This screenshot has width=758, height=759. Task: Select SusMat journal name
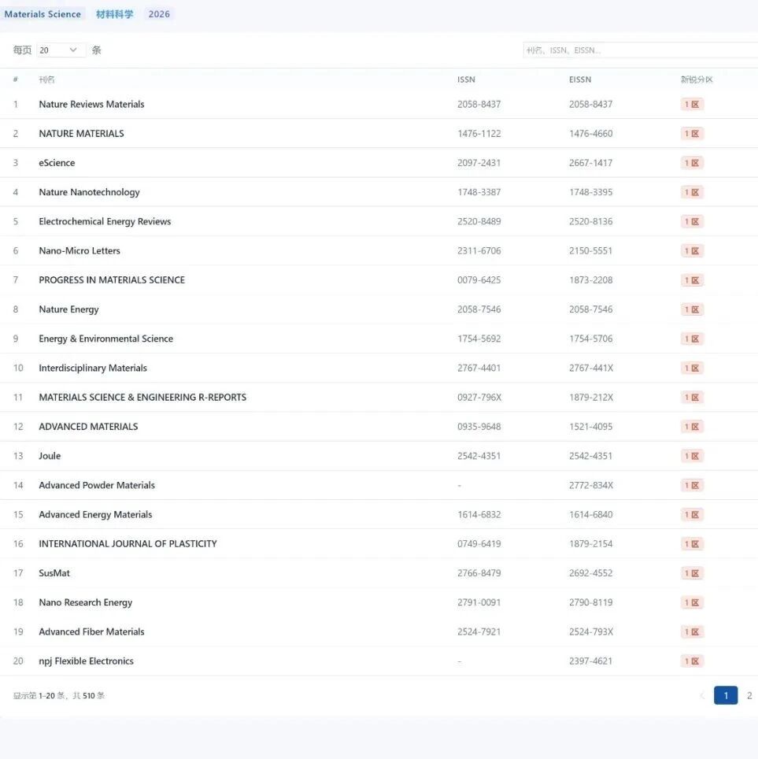[54, 572]
